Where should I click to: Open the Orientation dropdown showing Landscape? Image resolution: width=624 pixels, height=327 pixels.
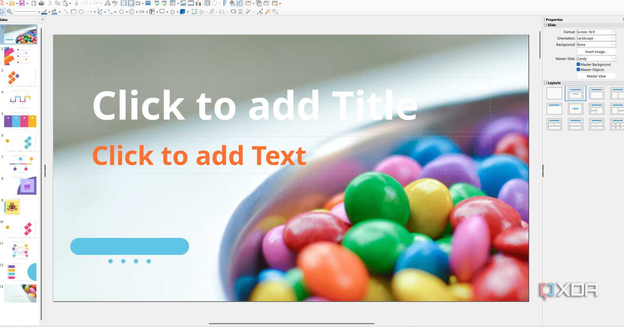(x=596, y=38)
